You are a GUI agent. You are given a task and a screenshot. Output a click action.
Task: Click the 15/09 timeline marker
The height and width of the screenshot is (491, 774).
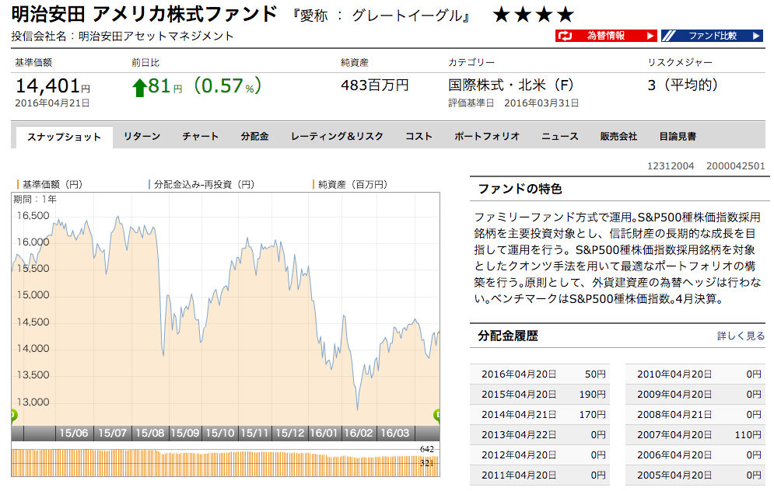(185, 434)
